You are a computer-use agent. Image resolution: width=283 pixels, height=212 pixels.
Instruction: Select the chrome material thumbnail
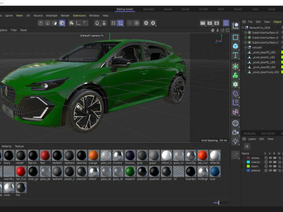[x=118, y=155]
